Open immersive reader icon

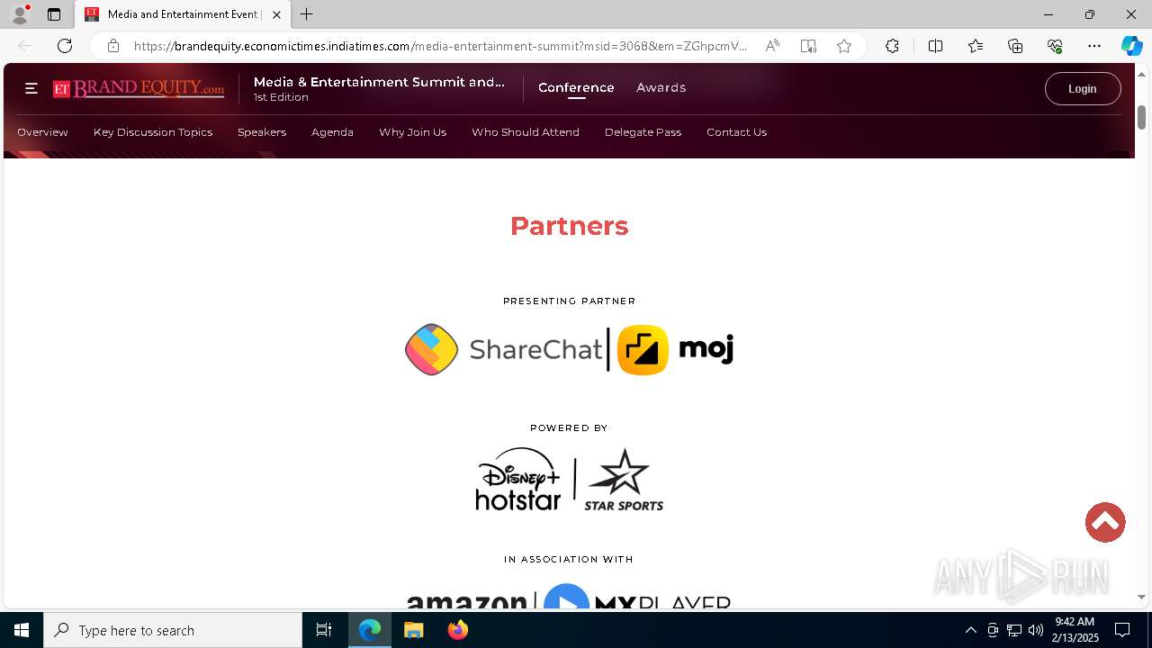808,46
